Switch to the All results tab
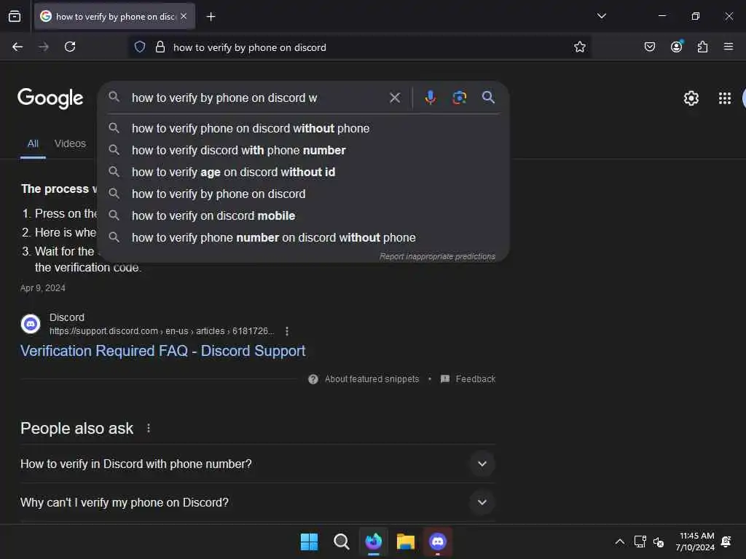The width and height of the screenshot is (746, 559). (x=33, y=143)
